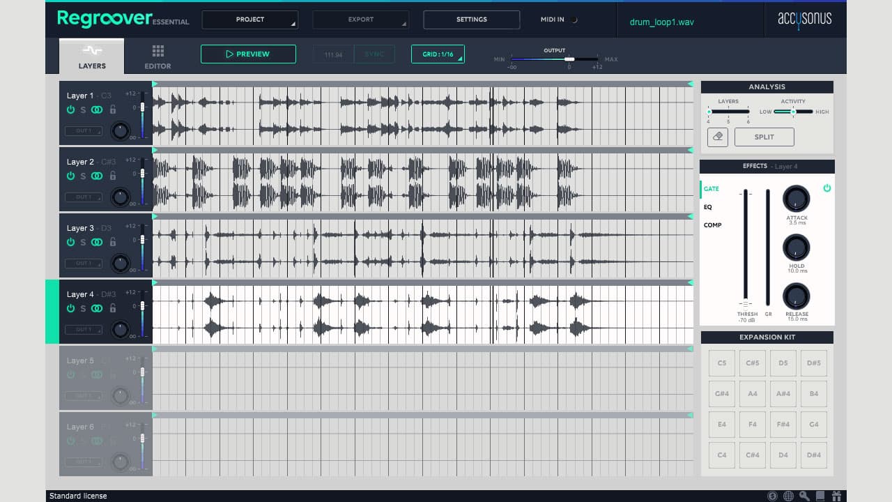Click the Activity low-high slider handle
Viewport: 892px width, 502px height.
point(793,112)
